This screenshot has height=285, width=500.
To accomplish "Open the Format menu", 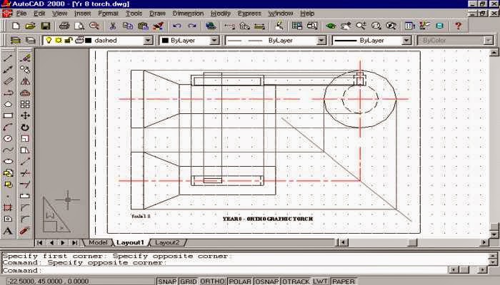I will point(108,14).
